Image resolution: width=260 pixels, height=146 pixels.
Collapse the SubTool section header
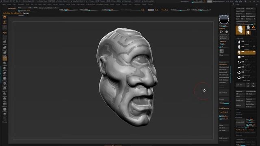coord(240,39)
